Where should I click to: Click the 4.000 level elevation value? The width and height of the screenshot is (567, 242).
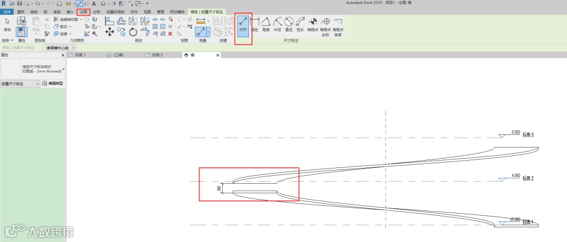point(516,175)
